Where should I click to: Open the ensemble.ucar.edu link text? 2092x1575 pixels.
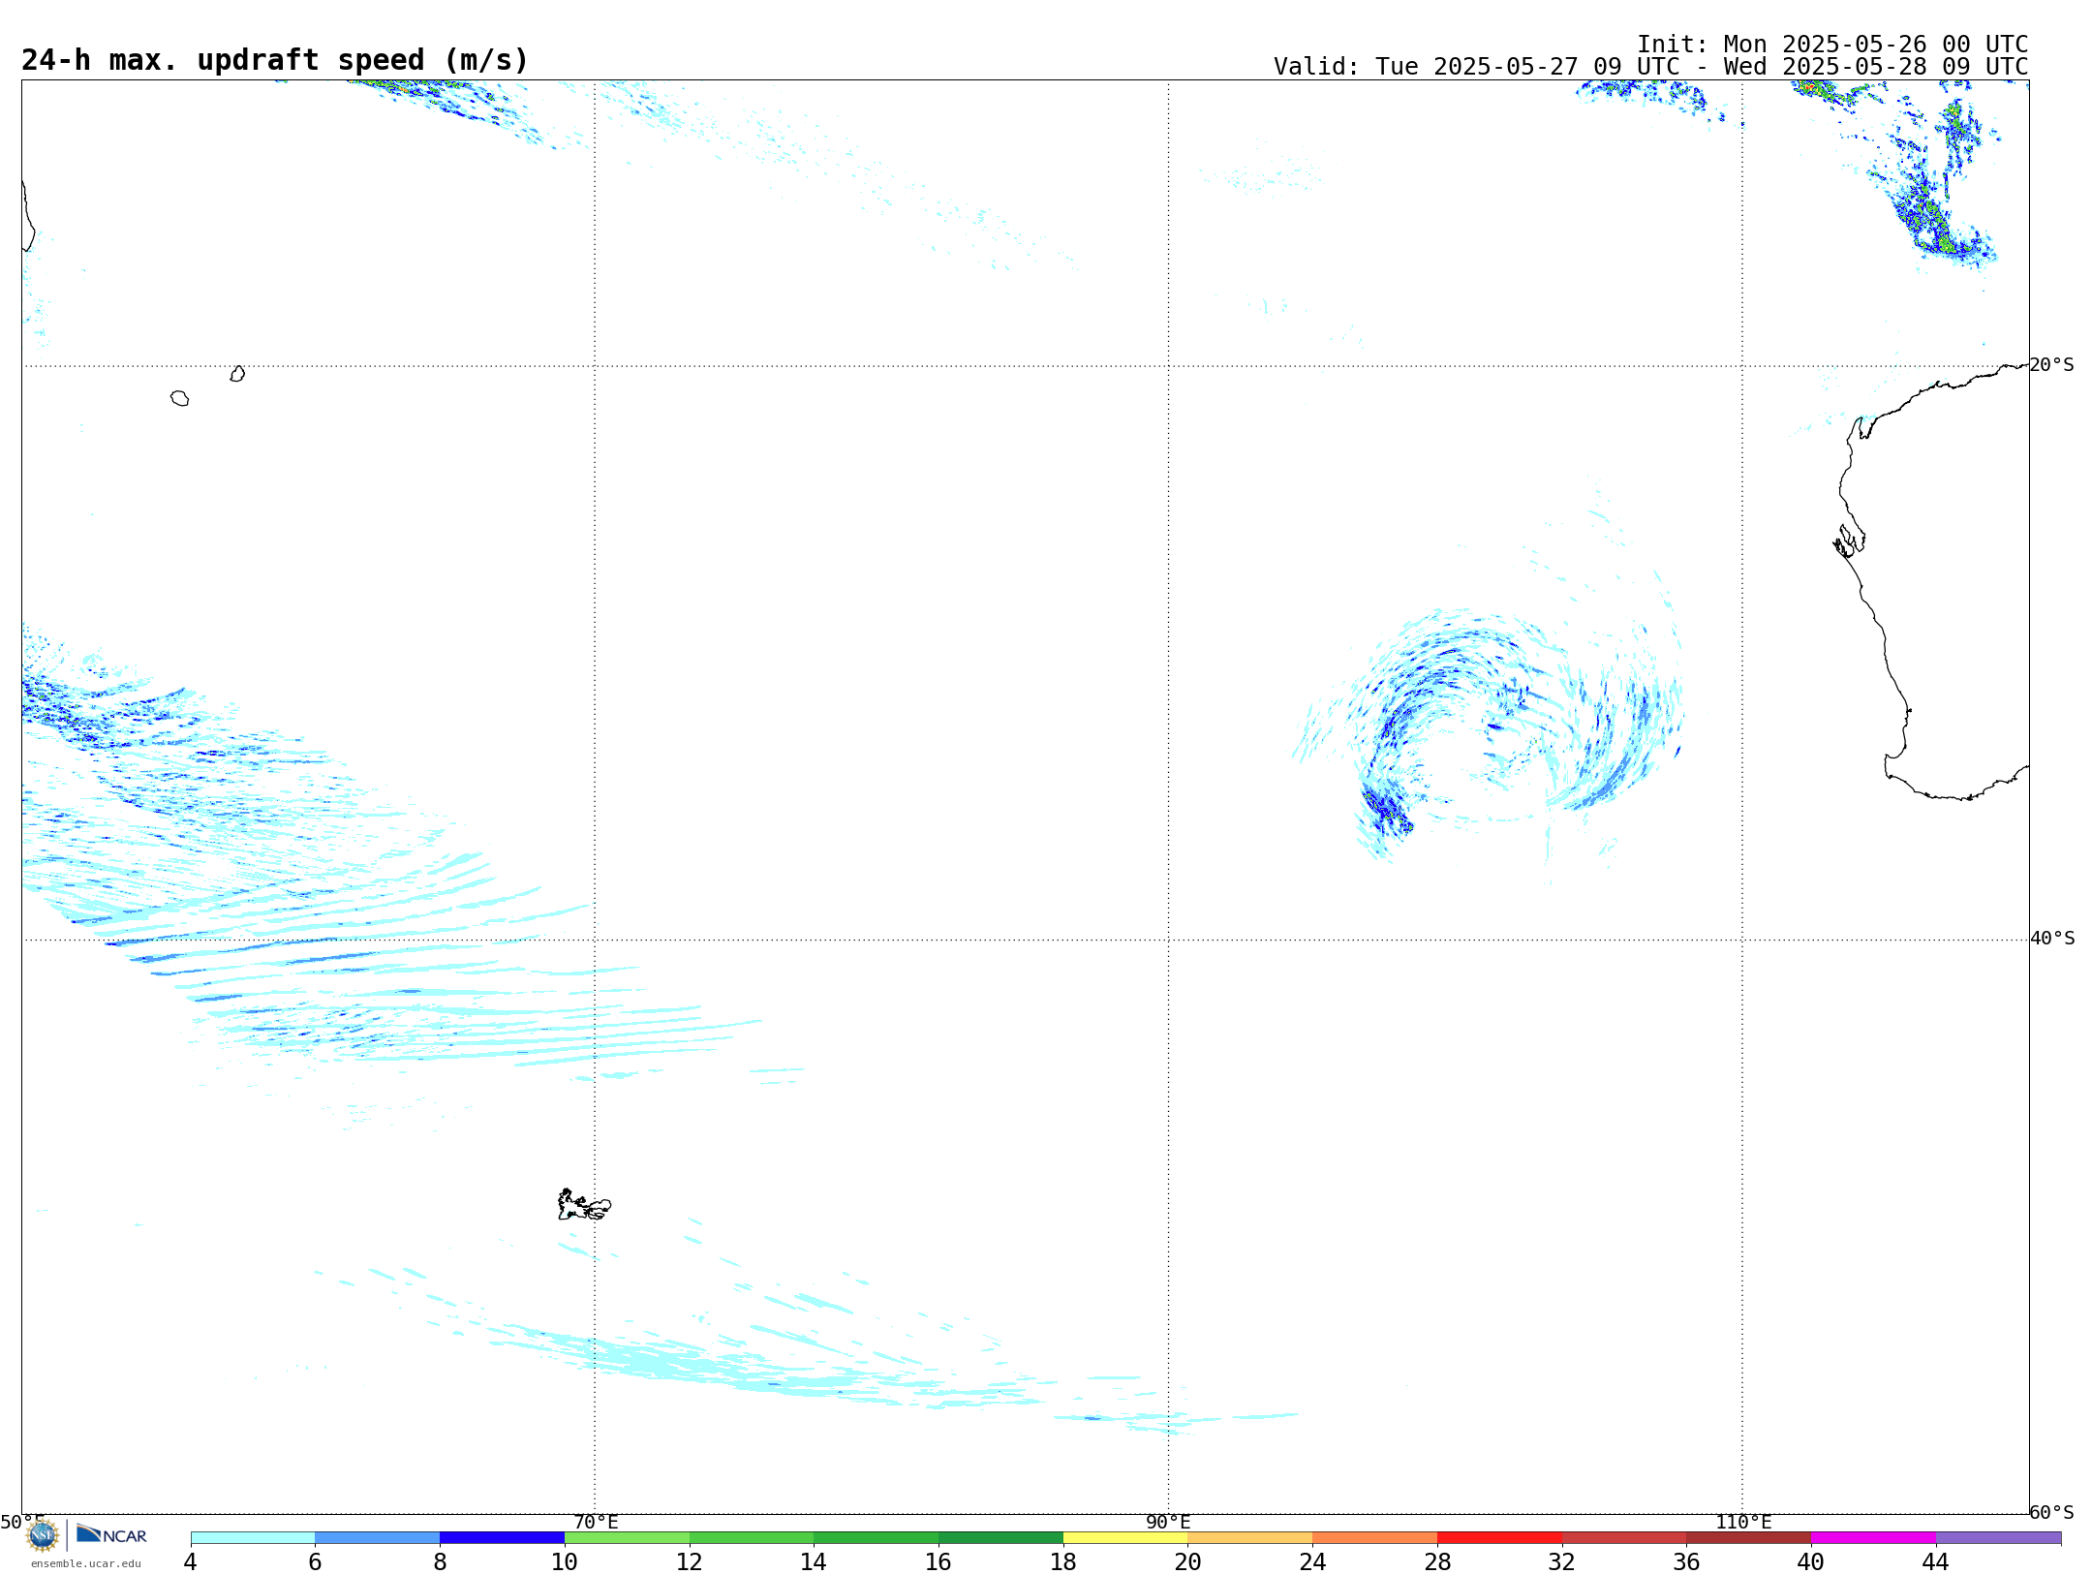tap(86, 1563)
